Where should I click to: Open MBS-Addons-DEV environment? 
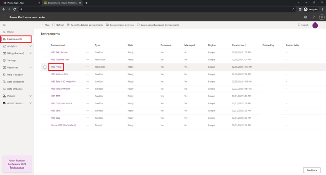coord(59,74)
